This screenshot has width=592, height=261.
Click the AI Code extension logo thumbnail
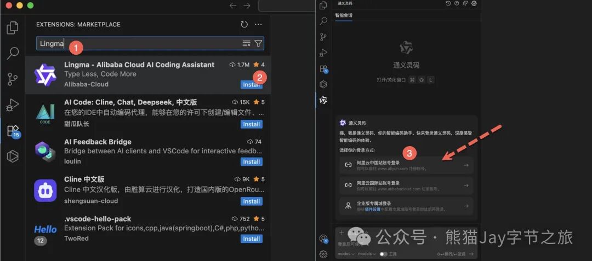point(45,114)
